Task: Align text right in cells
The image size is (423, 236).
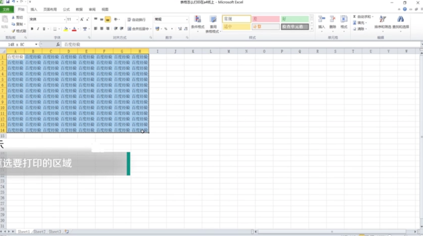Action: click(107, 29)
